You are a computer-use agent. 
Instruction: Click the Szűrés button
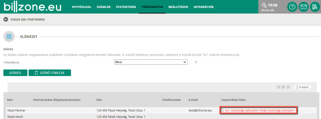(x=15, y=73)
